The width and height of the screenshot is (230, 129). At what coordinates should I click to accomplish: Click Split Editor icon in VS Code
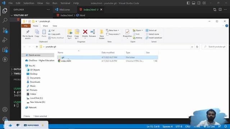(220, 10)
